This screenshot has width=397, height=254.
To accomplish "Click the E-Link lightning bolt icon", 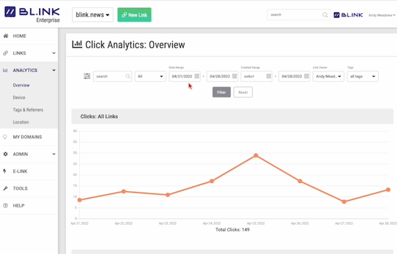I will 5,171.
